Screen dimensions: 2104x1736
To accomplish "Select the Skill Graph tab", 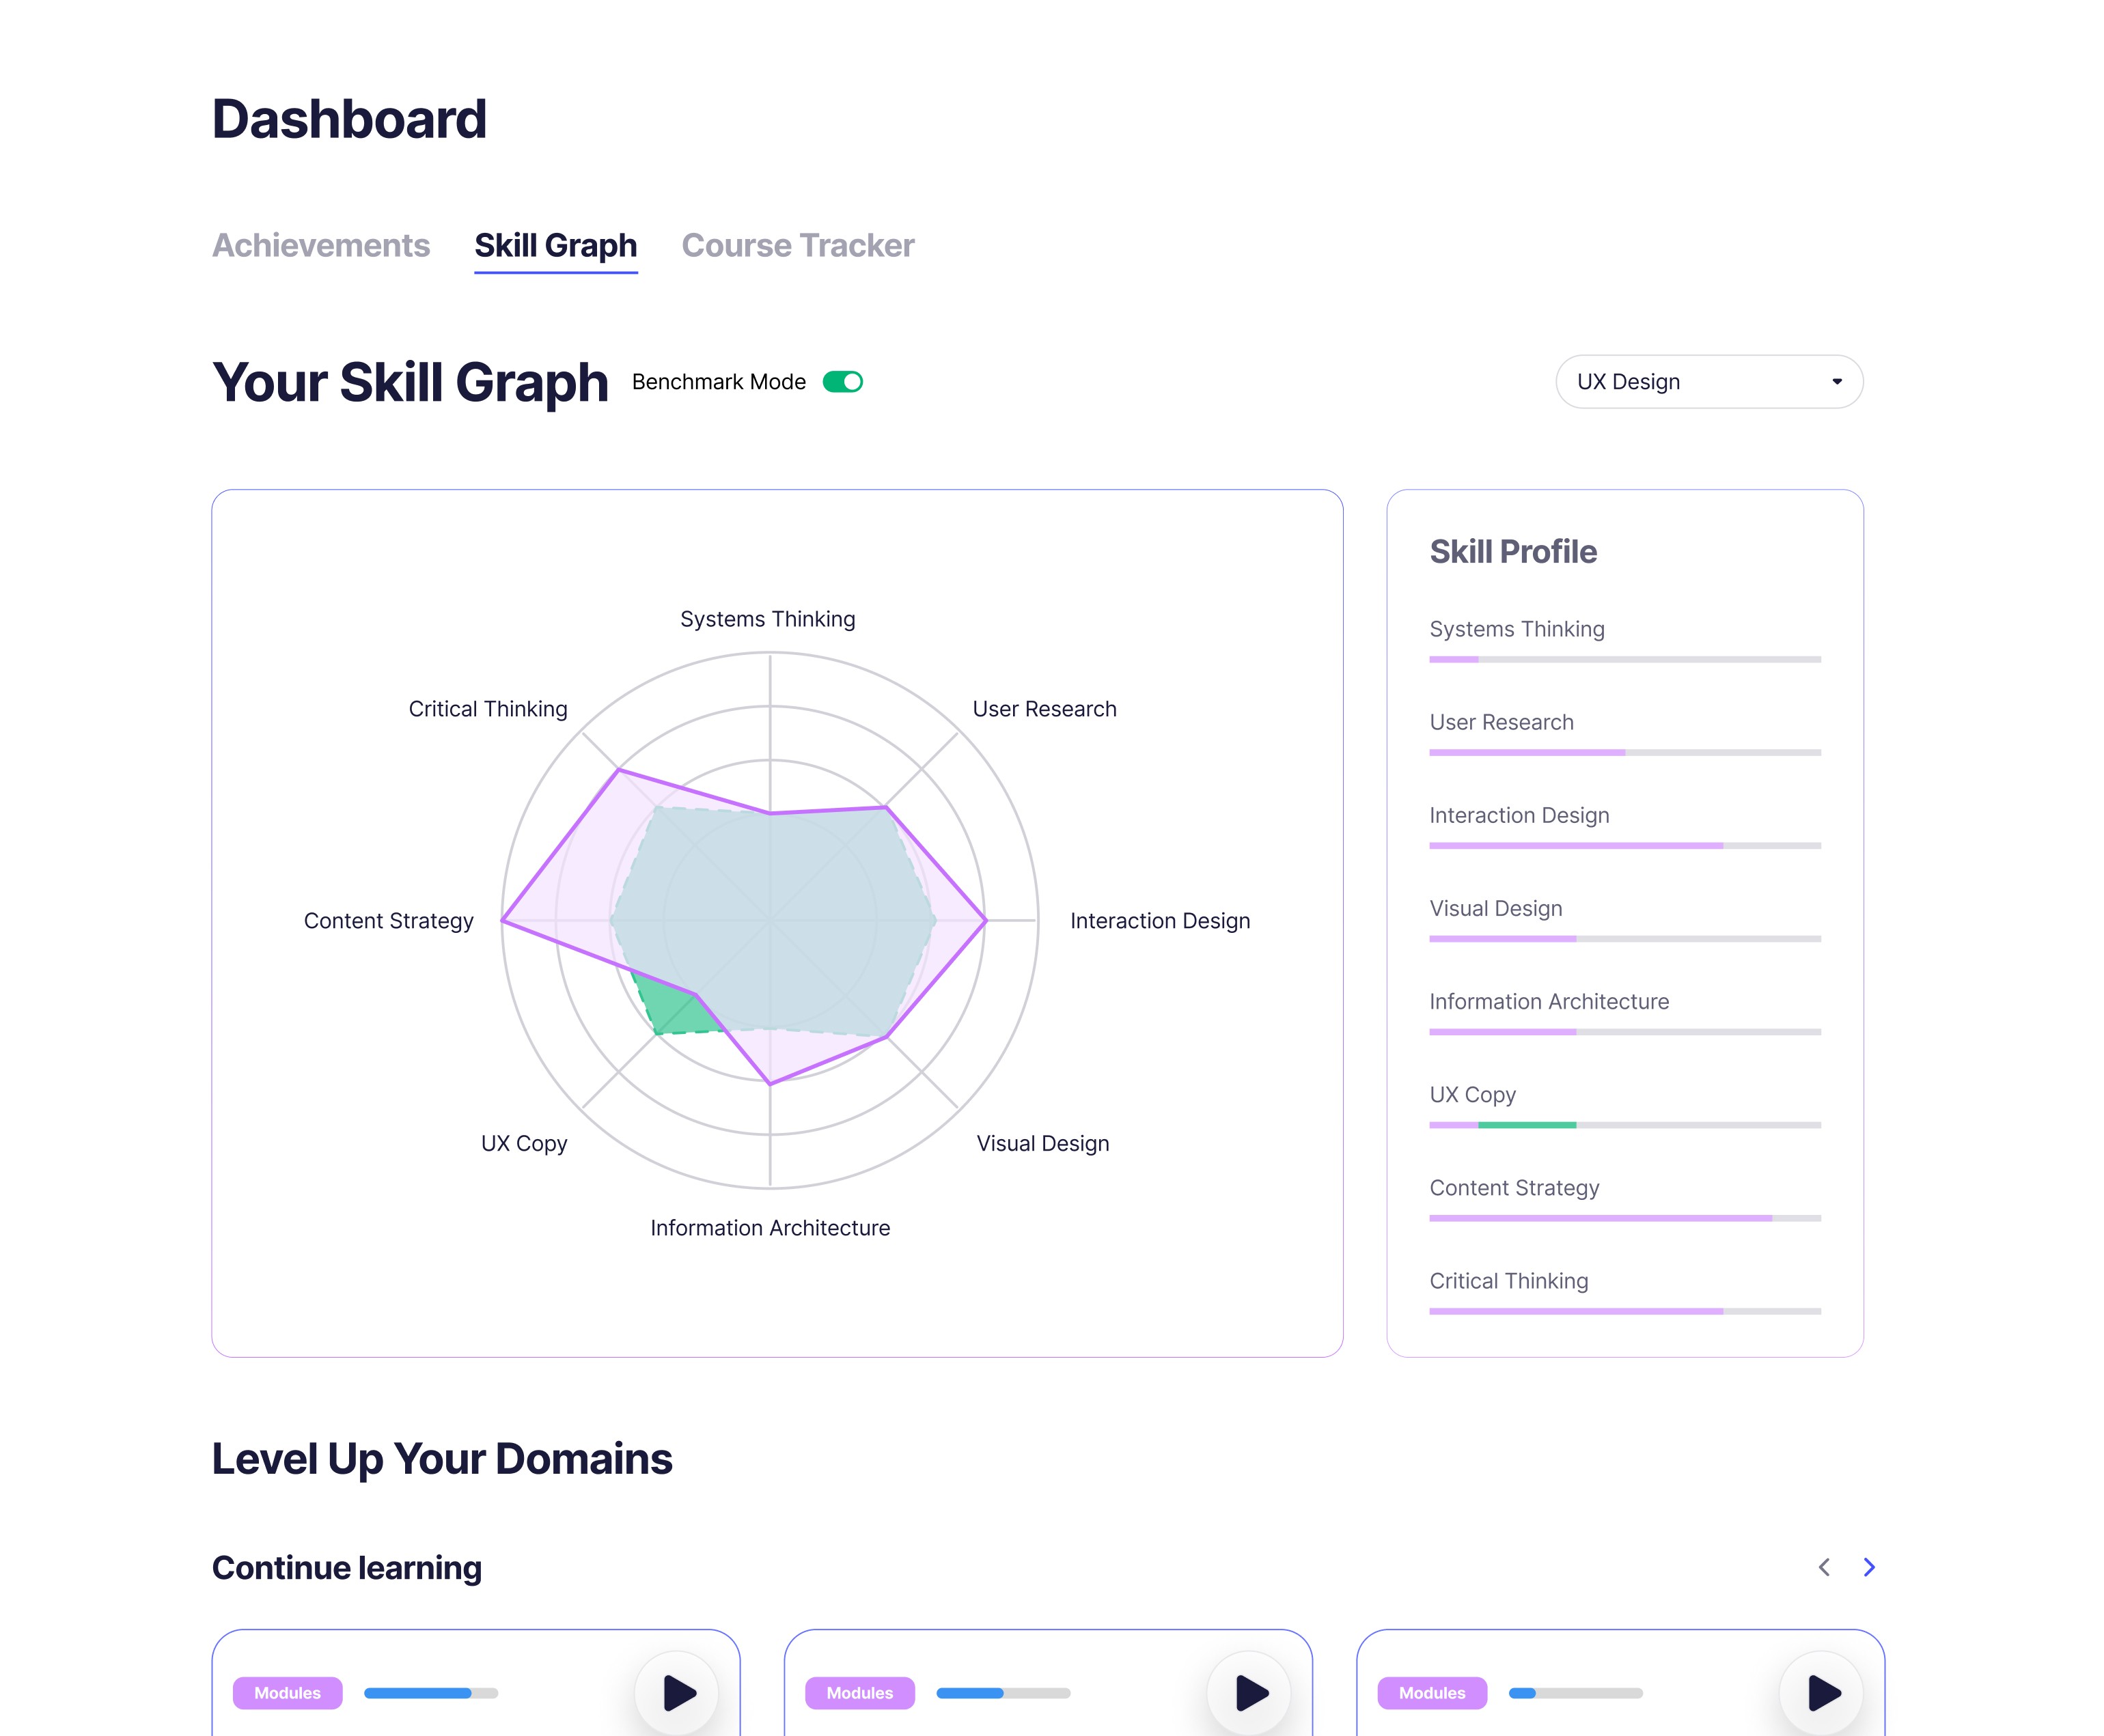I will coord(556,245).
